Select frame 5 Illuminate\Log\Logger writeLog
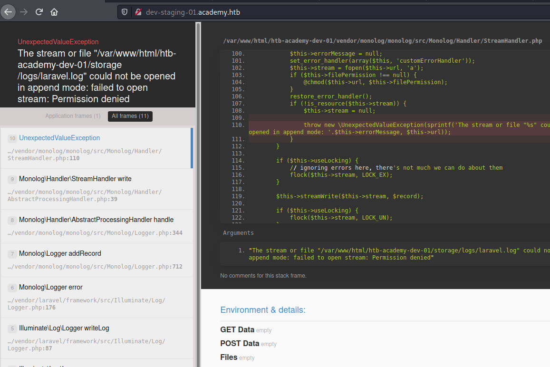 [64, 328]
